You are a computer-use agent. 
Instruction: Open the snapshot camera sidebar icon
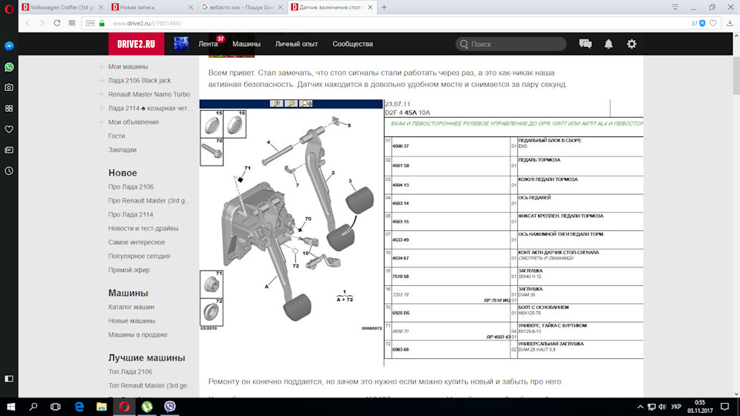coord(9,87)
